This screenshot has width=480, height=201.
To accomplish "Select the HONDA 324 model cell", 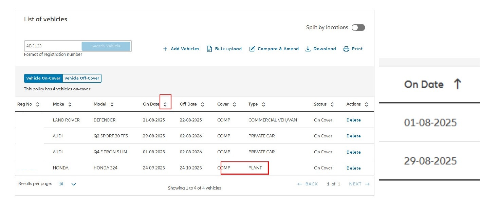I will tap(106, 168).
